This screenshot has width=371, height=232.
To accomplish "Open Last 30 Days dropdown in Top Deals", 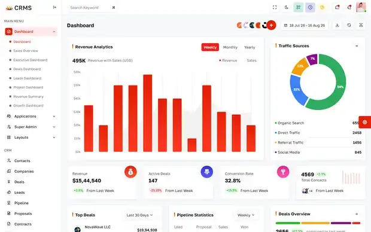I will pos(139,215).
